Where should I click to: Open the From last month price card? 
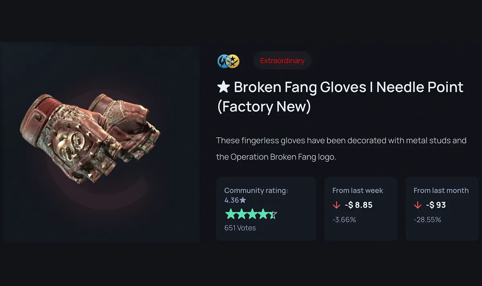click(442, 209)
